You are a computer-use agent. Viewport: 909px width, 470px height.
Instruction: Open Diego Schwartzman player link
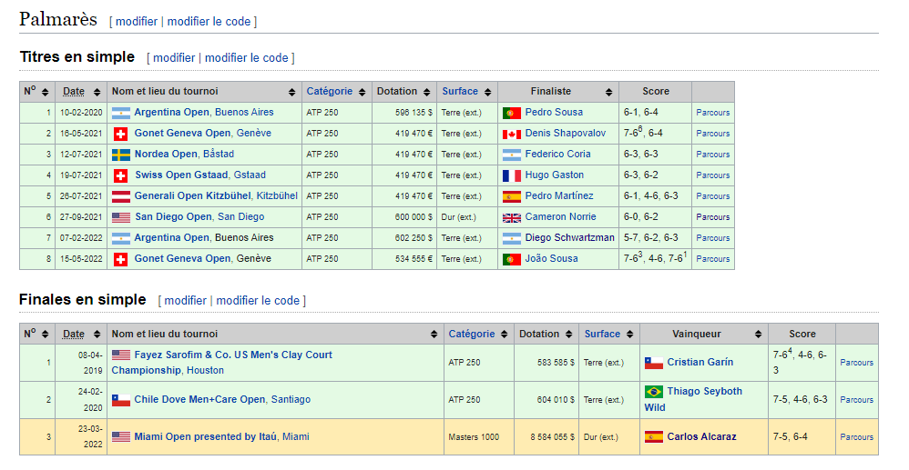(x=569, y=238)
